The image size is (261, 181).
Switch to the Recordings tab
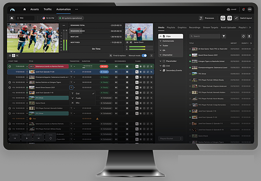point(195,27)
